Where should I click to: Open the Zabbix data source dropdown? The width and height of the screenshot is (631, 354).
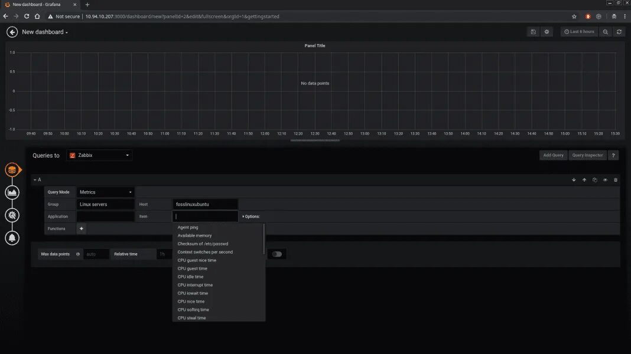click(x=99, y=155)
